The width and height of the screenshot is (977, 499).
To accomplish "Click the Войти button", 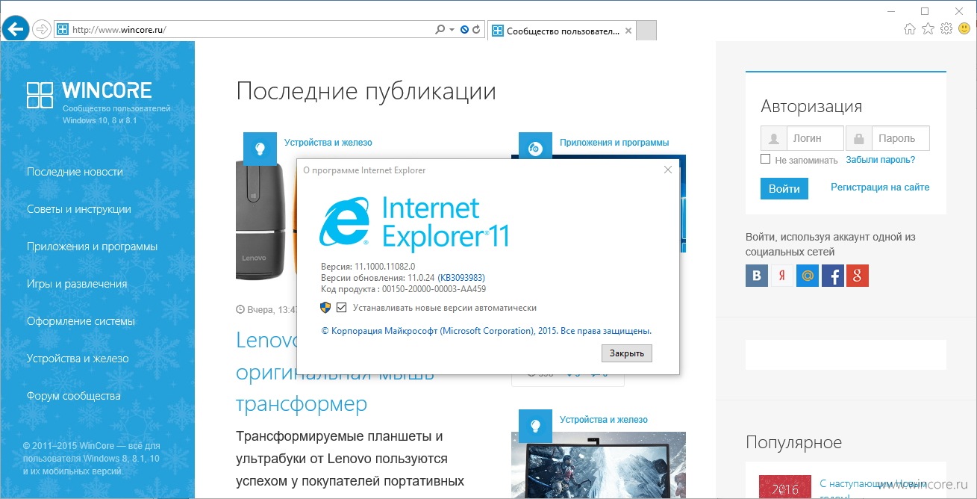I will click(784, 189).
